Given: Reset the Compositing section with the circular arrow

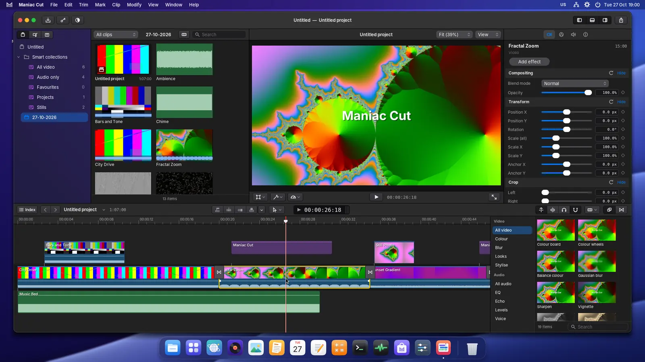Looking at the screenshot, I should point(611,73).
